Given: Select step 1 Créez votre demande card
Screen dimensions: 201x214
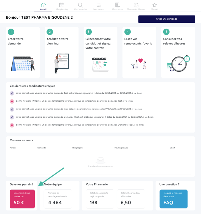Looking at the screenshot, I should click(23, 53).
